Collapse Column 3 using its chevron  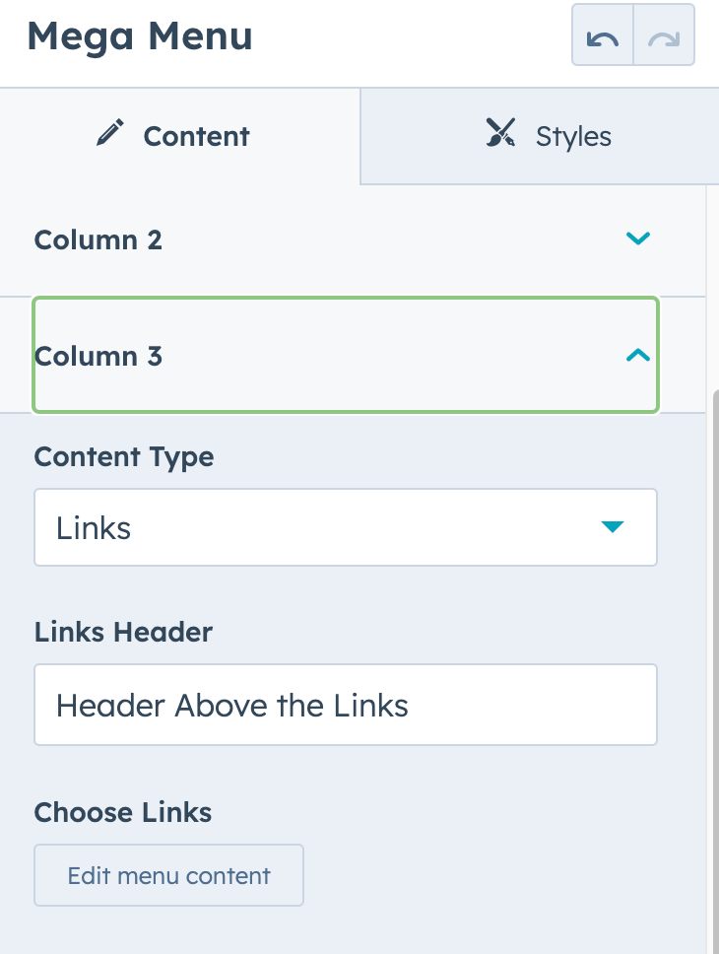pyautogui.click(x=638, y=355)
